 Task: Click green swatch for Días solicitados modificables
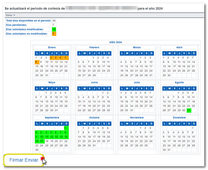[x=54, y=29]
